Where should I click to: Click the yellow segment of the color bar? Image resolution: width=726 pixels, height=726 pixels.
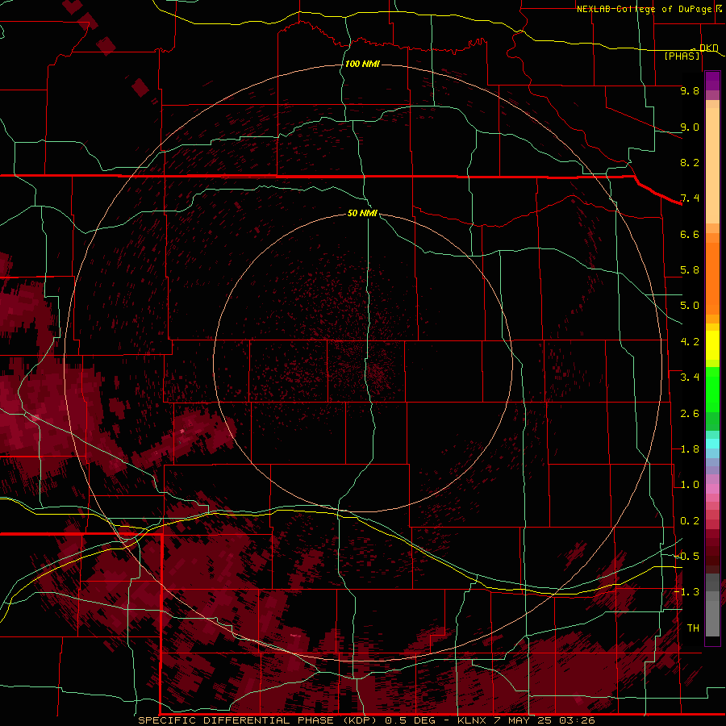pos(712,345)
